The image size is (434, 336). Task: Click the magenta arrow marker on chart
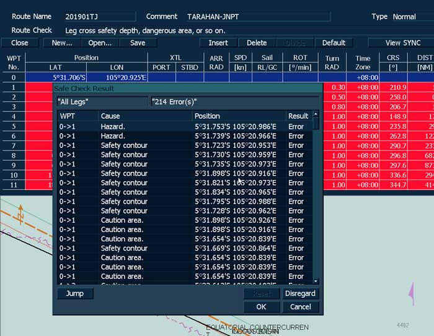(x=410, y=291)
